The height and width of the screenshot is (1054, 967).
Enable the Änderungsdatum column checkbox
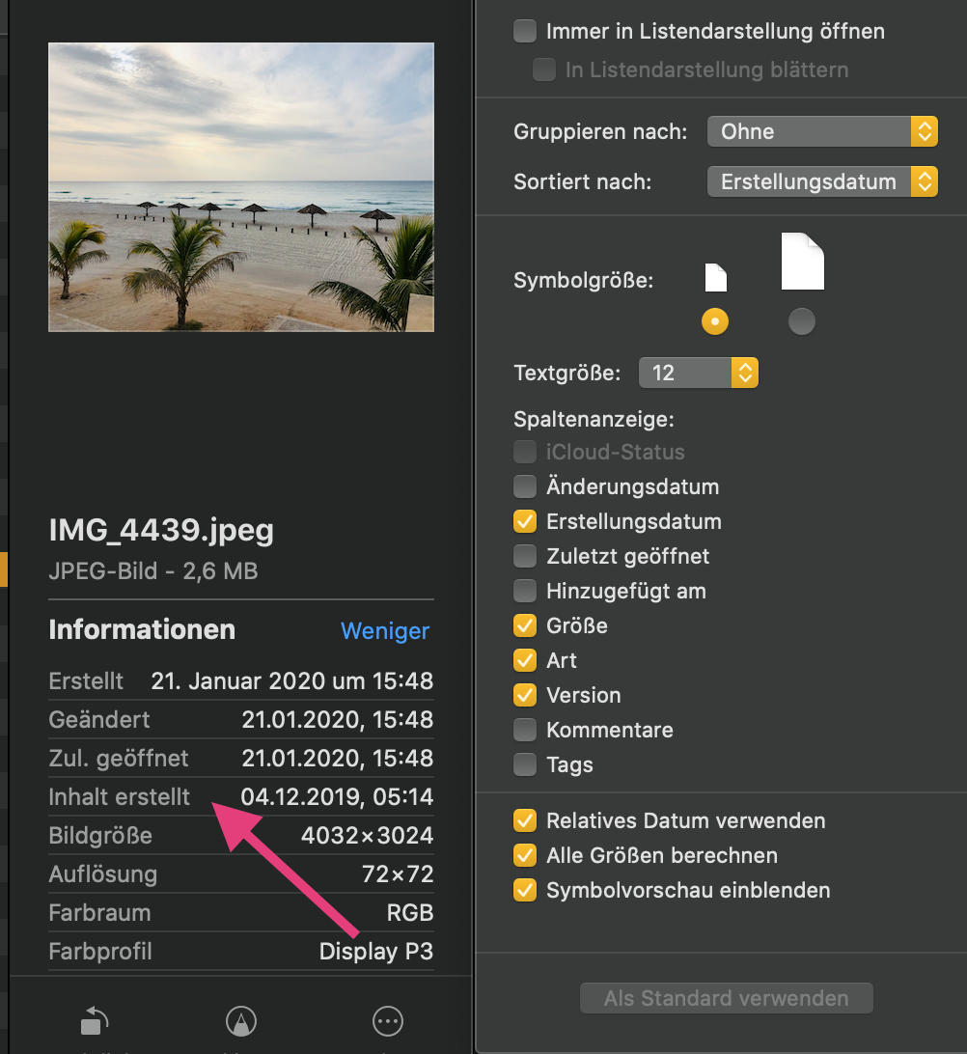525,486
